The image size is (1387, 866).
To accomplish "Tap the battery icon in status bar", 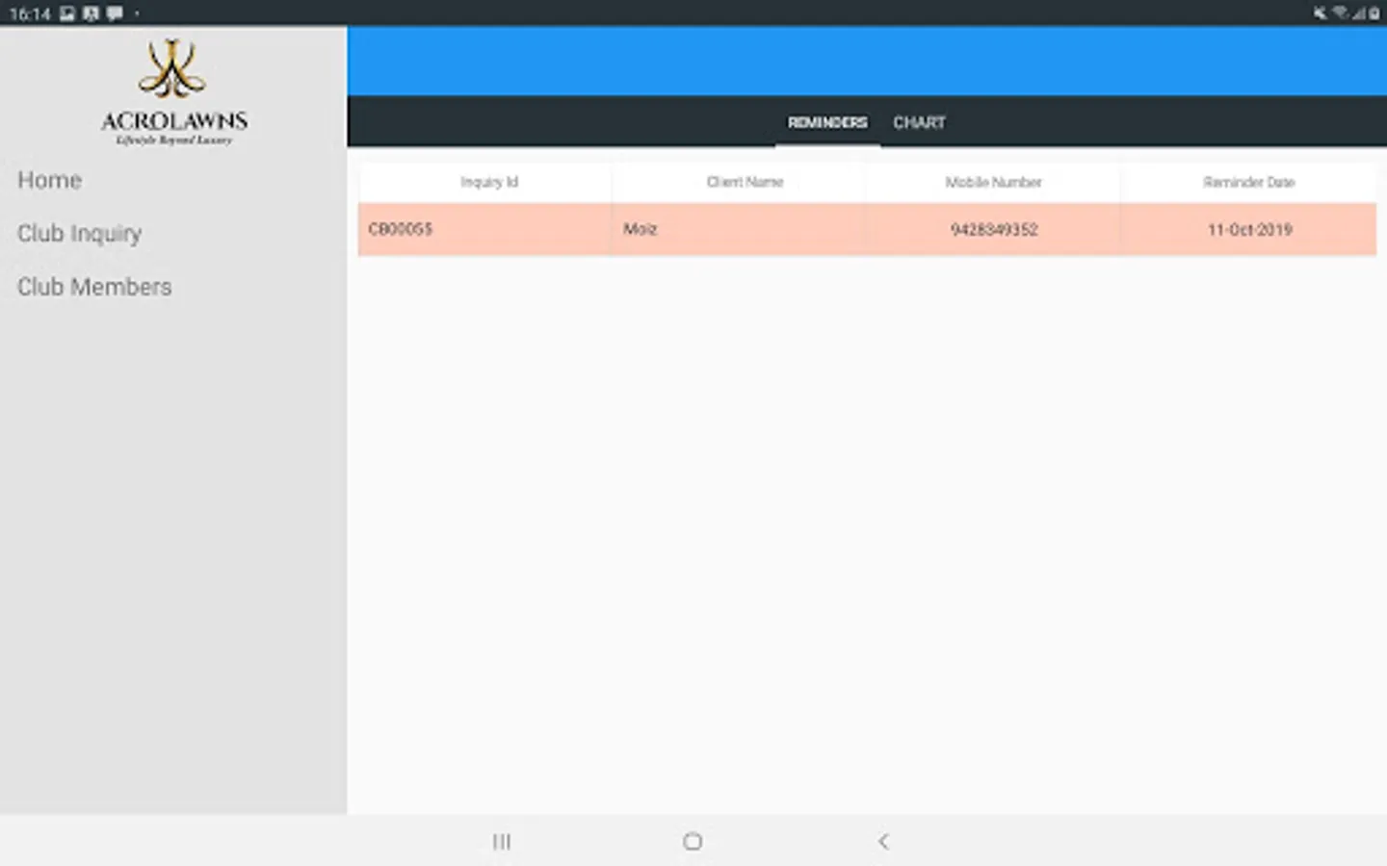I will 1374,13.
